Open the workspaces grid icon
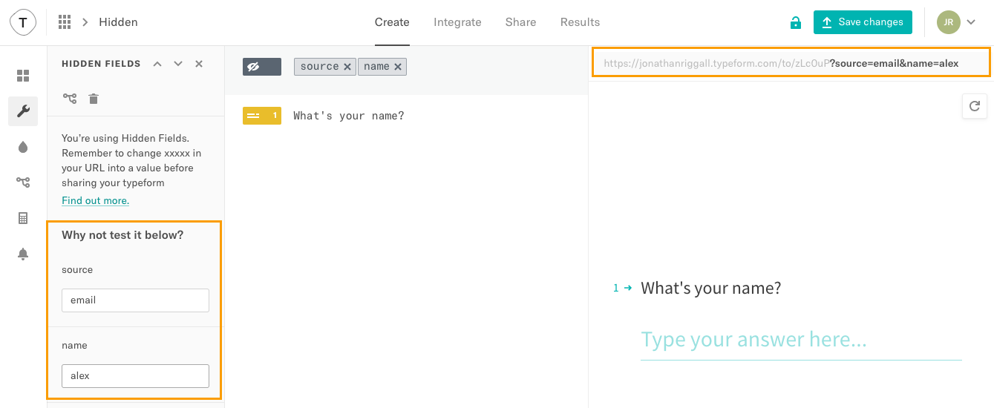Image resolution: width=994 pixels, height=408 pixels. pyautogui.click(x=65, y=22)
